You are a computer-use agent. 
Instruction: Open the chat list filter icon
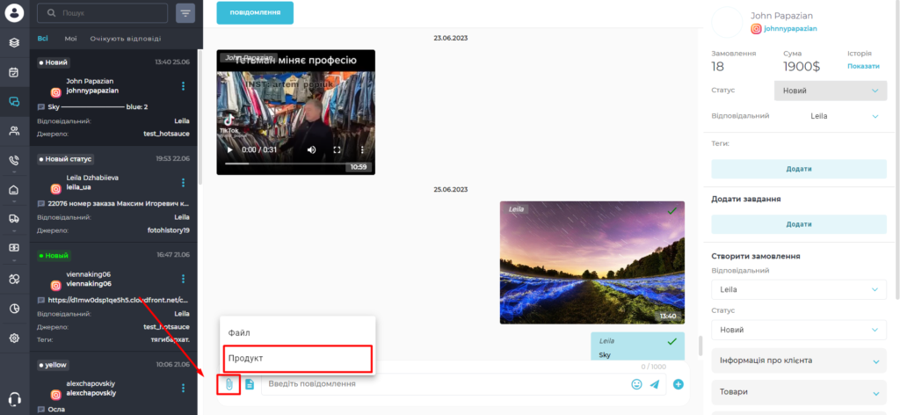click(185, 12)
